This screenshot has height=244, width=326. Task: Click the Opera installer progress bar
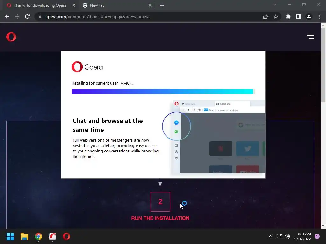pos(163,91)
